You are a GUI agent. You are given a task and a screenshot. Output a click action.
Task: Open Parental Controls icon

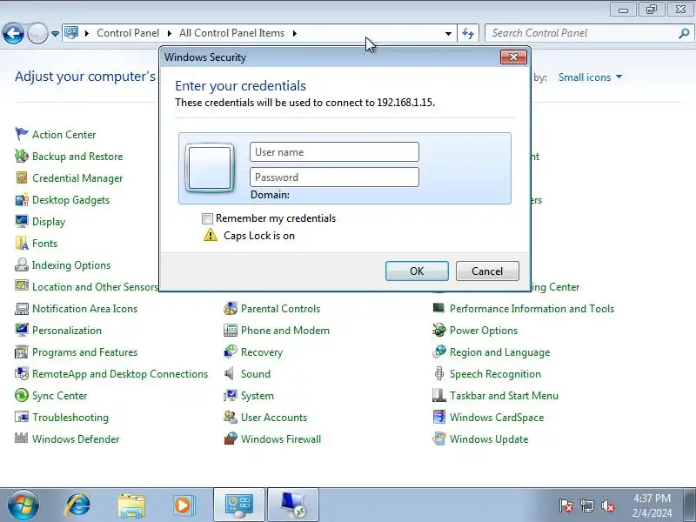point(231,308)
